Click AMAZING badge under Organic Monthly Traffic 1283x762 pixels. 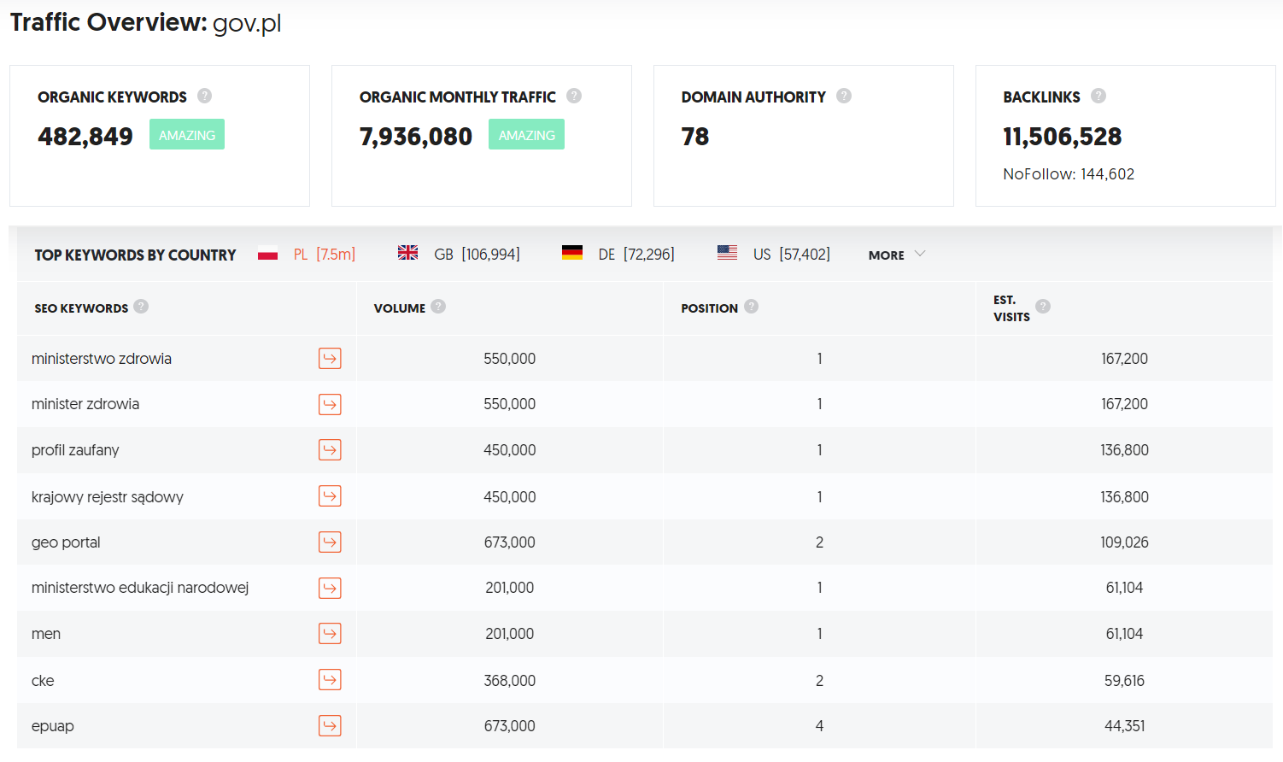526,135
